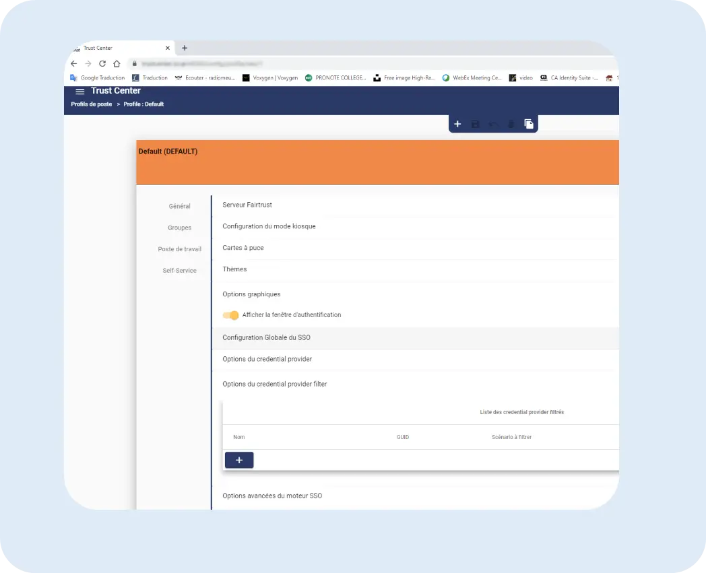Add a filtered credential provider row
Screen dimensions: 706x573
[x=239, y=460]
